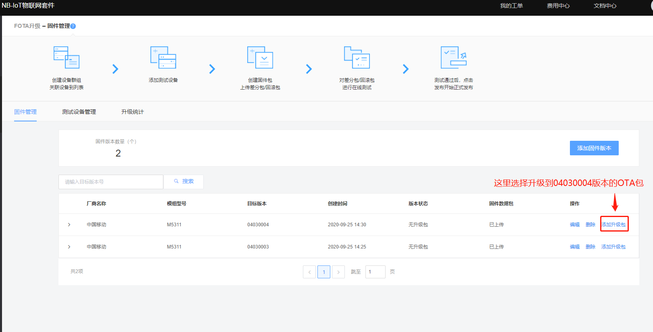Click creation time 2020-09-25 14:30
The height and width of the screenshot is (332, 653).
tap(347, 225)
